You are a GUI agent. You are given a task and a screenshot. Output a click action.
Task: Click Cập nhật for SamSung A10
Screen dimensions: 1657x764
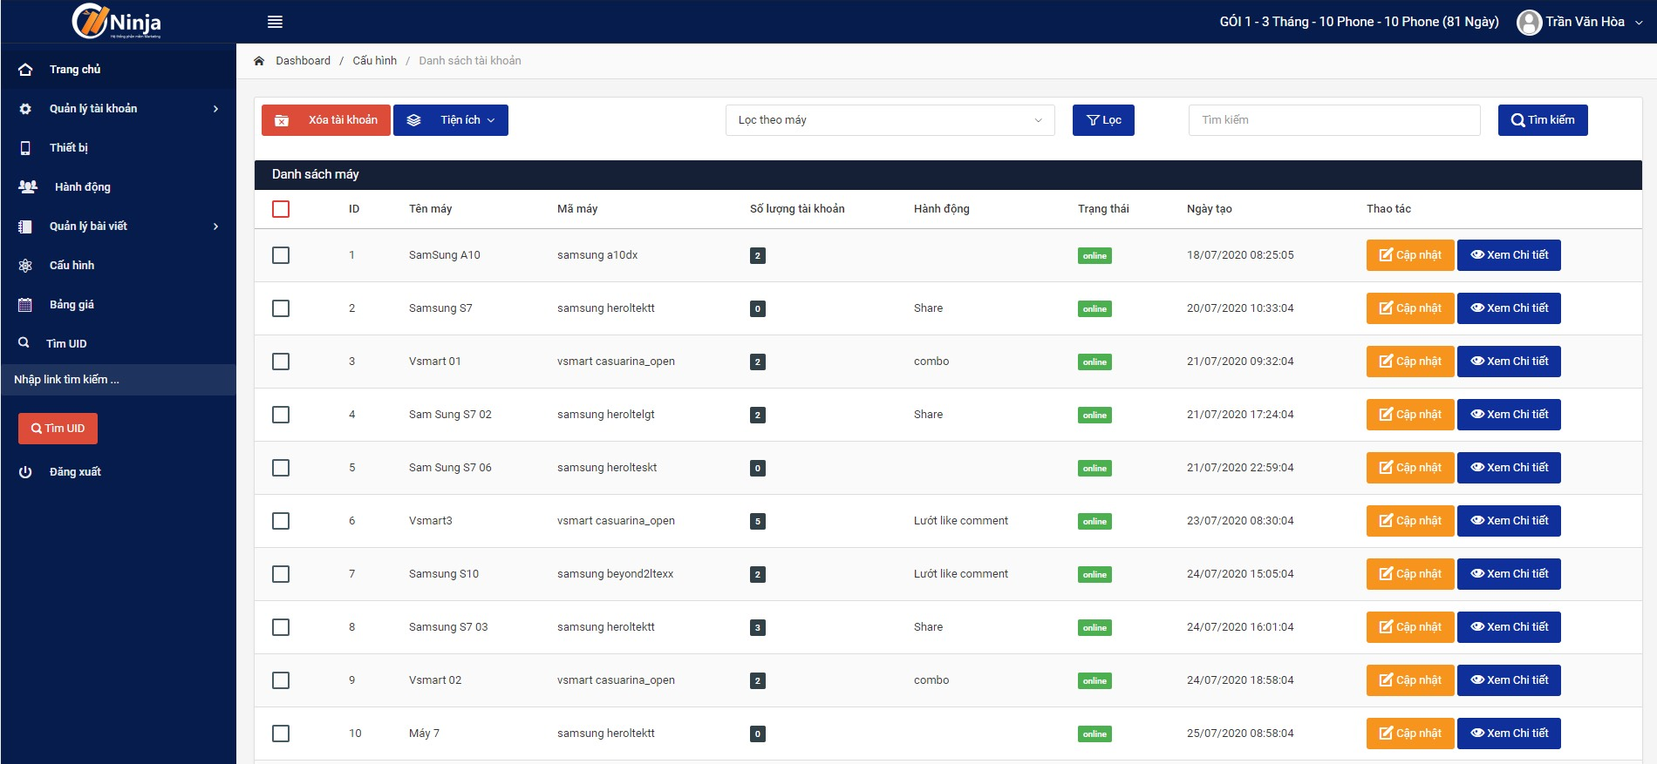1410,255
